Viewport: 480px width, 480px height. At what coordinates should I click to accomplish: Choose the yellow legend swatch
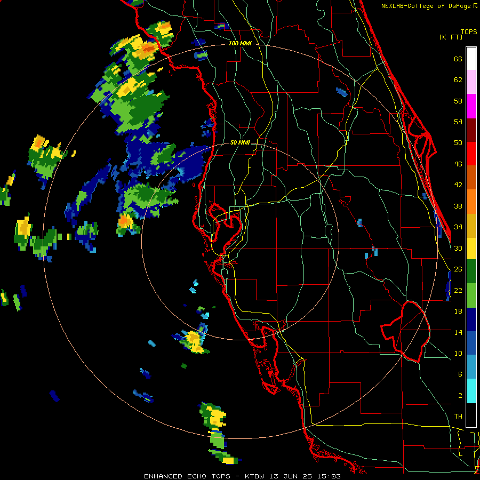471,249
